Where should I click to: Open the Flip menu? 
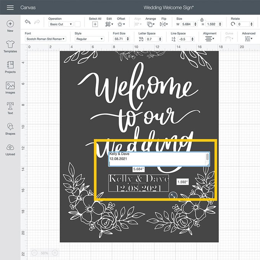point(163,24)
